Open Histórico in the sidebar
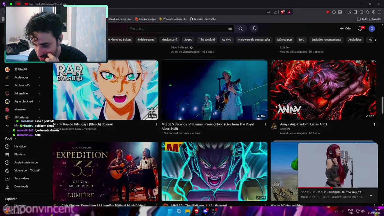Viewport: 384px width, 216px height. pos(20,146)
